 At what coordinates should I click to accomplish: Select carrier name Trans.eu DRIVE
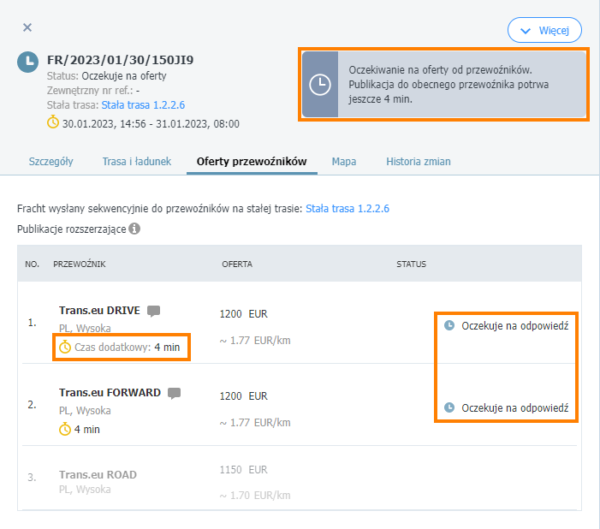(x=99, y=311)
